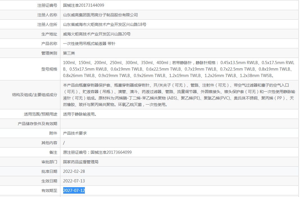300x197 pixels.
Task: Click approval date 2022-02-28
Action: tap(74, 171)
